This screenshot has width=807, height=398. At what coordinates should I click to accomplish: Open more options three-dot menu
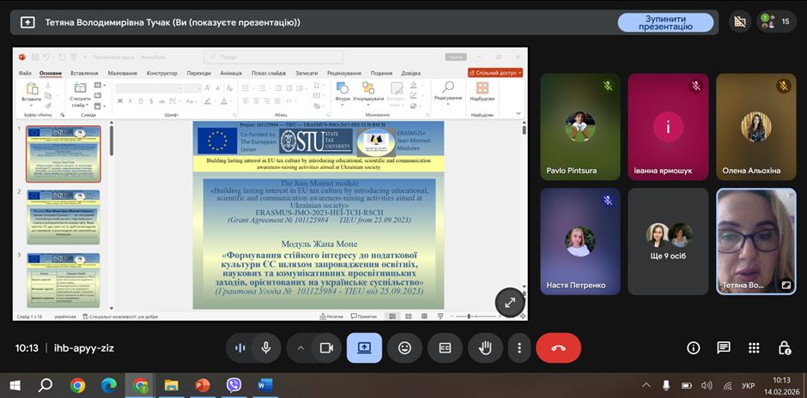(x=519, y=347)
